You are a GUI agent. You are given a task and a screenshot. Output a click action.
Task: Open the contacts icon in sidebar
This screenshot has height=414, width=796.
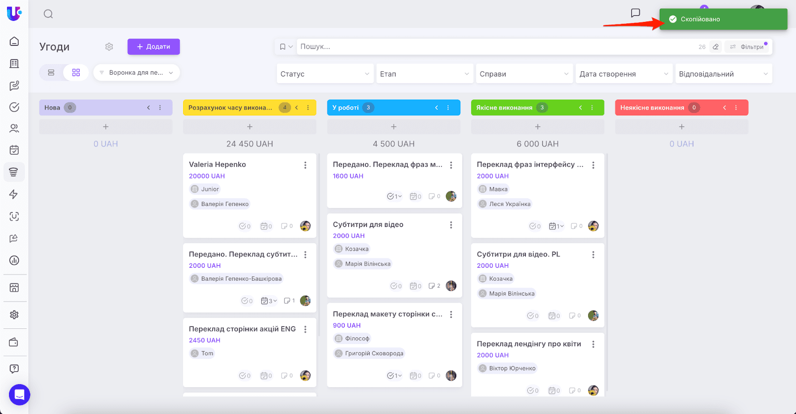click(14, 128)
